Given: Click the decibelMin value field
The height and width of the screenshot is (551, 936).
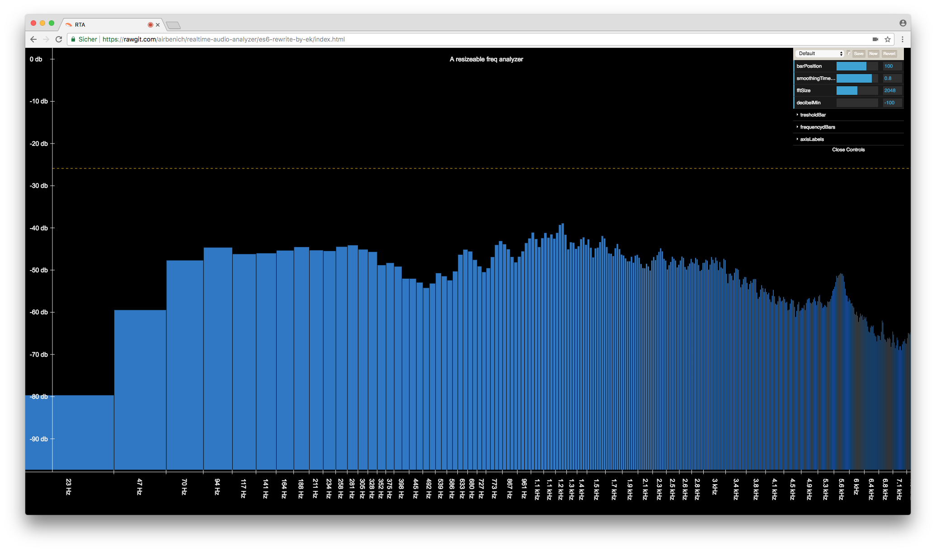Looking at the screenshot, I should click(x=892, y=103).
